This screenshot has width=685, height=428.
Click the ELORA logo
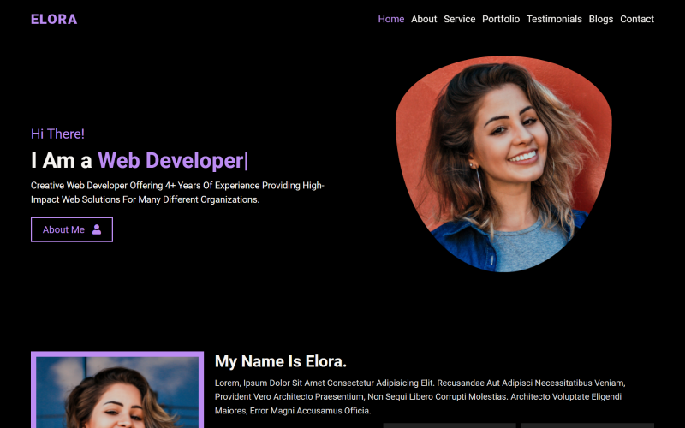point(54,19)
